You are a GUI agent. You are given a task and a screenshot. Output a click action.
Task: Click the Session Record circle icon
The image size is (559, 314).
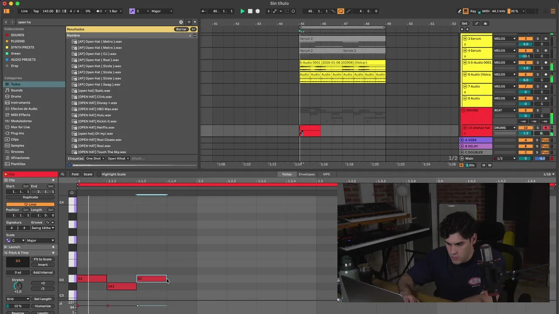click(x=293, y=11)
